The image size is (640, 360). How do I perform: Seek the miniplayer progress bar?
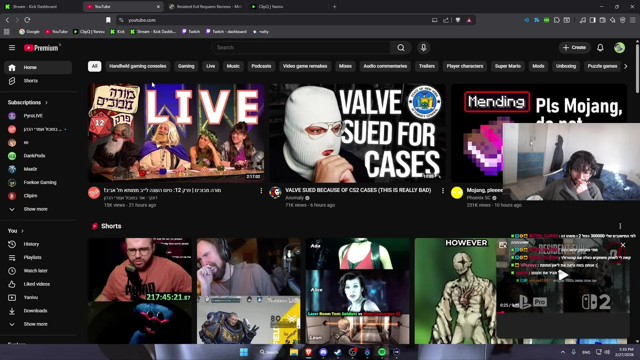click(563, 313)
